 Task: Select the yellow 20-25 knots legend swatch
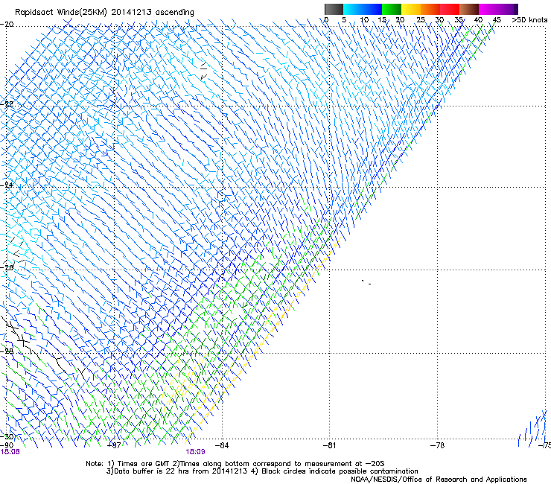point(411,9)
